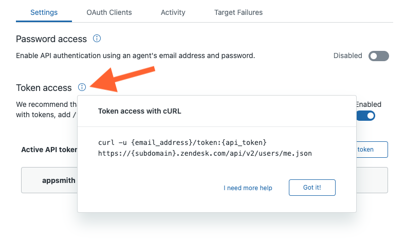The height and width of the screenshot is (240, 405).
Task: Click the Token access info icon
Action: [82, 87]
